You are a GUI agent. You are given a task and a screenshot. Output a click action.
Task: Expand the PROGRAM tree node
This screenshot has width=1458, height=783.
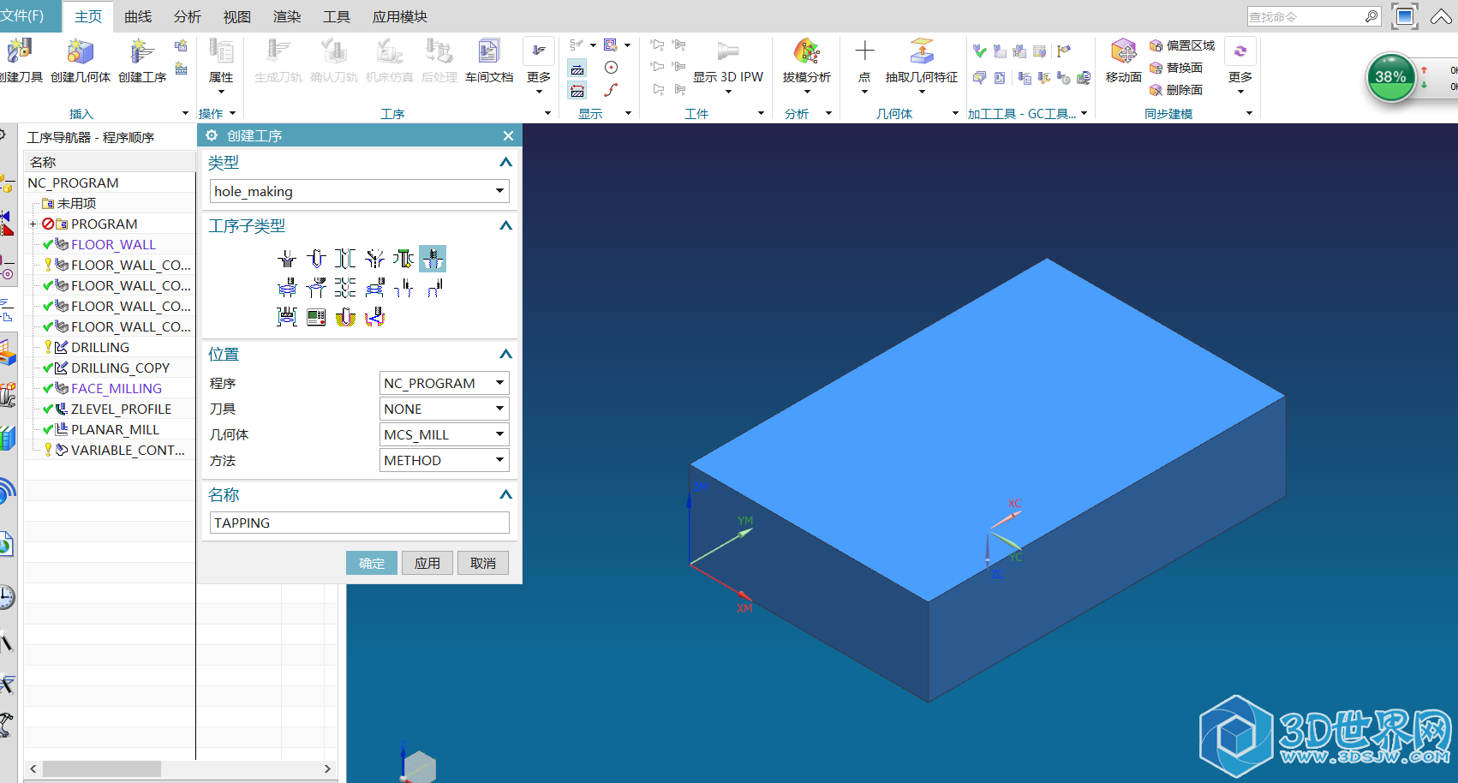(33, 224)
